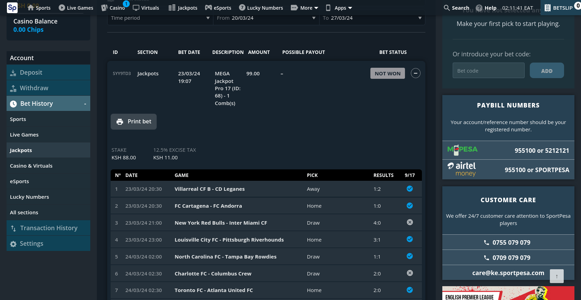Select eSports under Bet History
The height and width of the screenshot is (300, 581).
pos(48,181)
